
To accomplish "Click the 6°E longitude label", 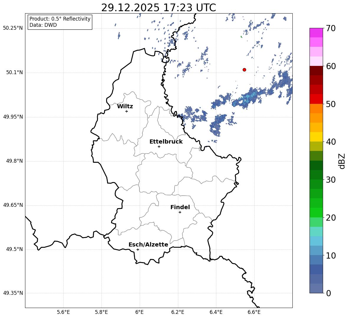I will click(139, 312).
